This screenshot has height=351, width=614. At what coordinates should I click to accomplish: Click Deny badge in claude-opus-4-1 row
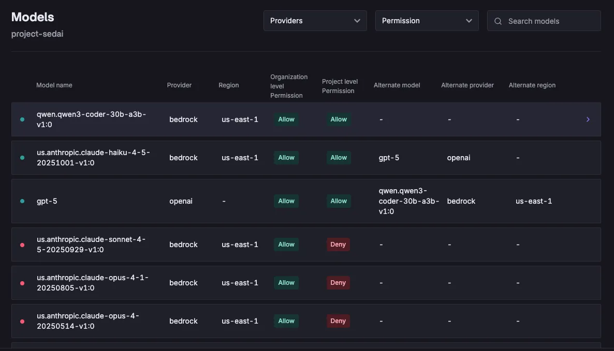[338, 283]
